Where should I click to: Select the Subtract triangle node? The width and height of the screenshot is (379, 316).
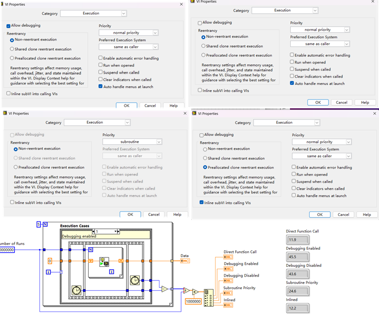click(165, 289)
